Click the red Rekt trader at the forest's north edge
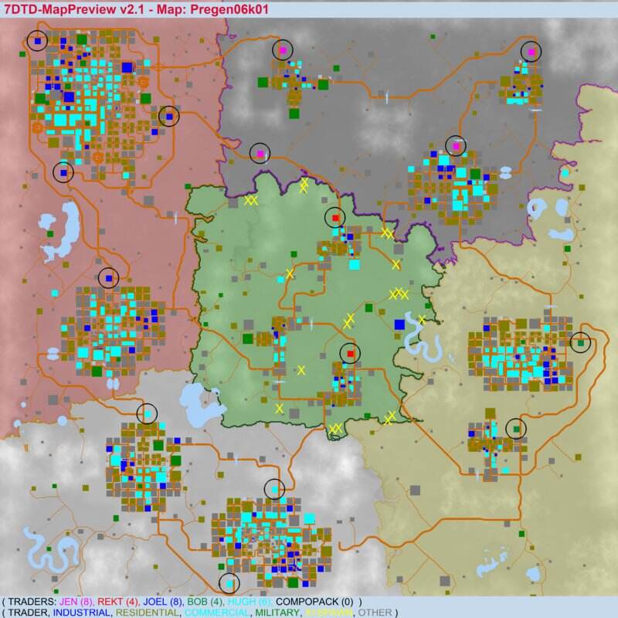Image resolution: width=618 pixels, height=618 pixels. coord(334,218)
